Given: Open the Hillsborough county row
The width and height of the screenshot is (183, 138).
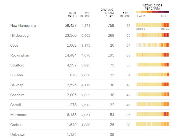Looking at the screenshot, I should [20, 35].
